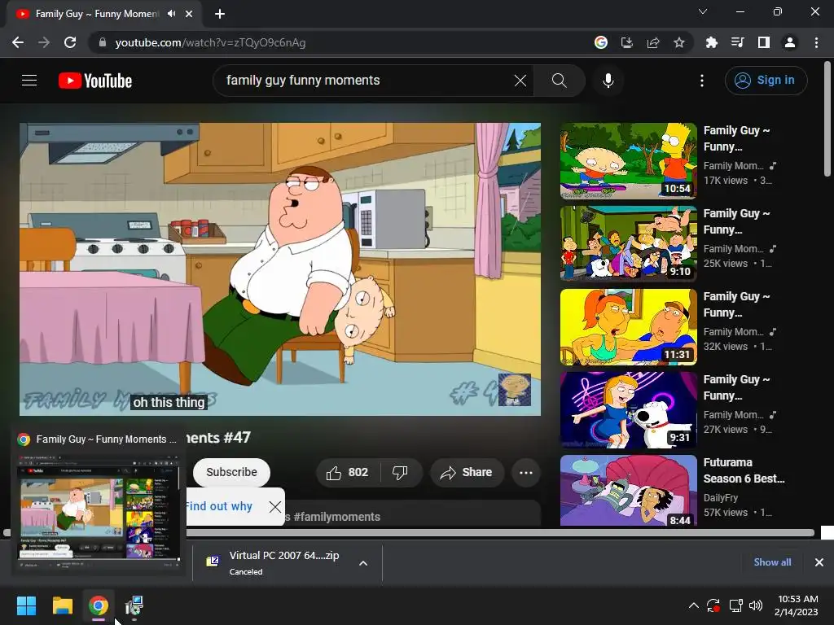834x625 pixels.
Task: Open the media control icon in Chrome
Action: pyautogui.click(x=738, y=42)
